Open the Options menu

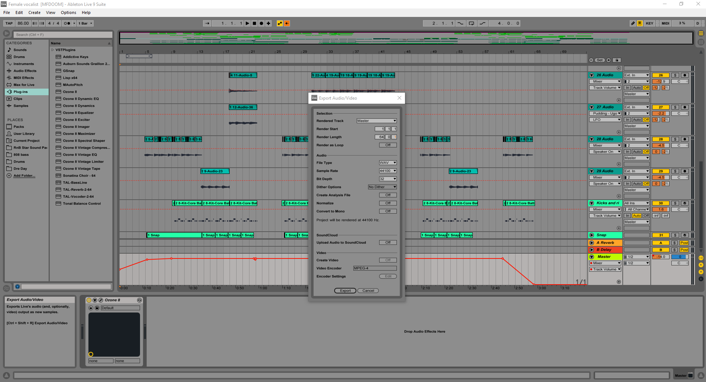tap(69, 13)
